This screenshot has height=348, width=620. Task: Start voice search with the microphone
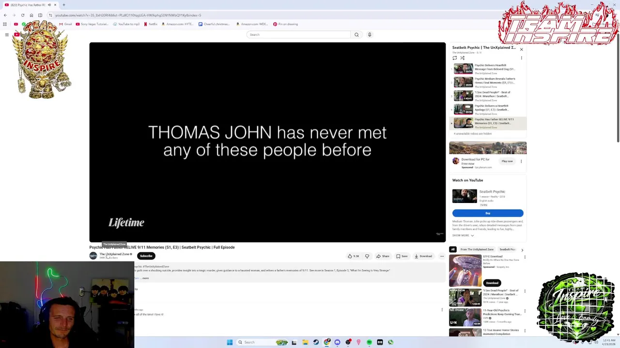(x=370, y=35)
